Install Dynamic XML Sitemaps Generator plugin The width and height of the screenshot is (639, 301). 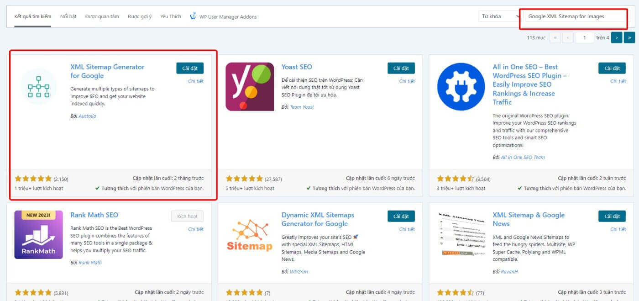tap(401, 216)
